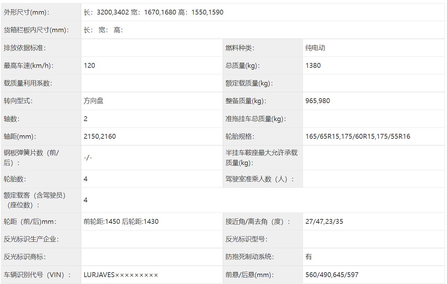Click curb weight value 965,980
This screenshot has height=284, width=447.
tap(318, 101)
